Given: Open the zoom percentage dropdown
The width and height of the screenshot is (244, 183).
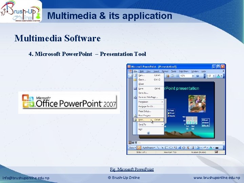Looking at the screenshot, I should click(193, 76).
